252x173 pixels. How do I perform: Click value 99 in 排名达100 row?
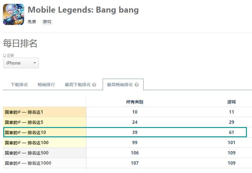[135, 143]
